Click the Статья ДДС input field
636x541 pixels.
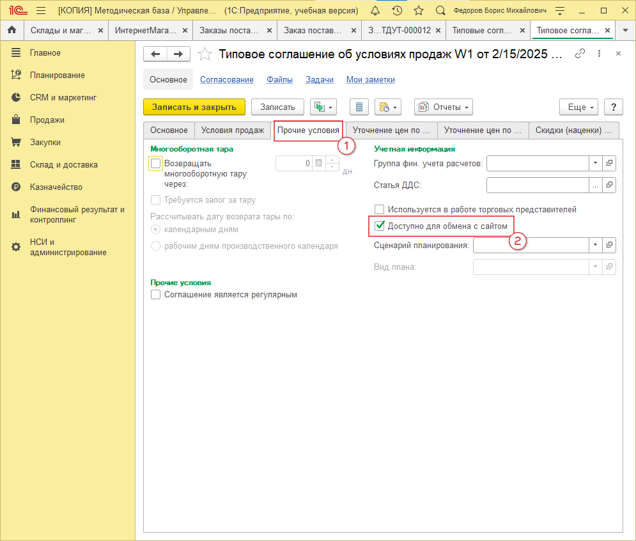tap(537, 185)
